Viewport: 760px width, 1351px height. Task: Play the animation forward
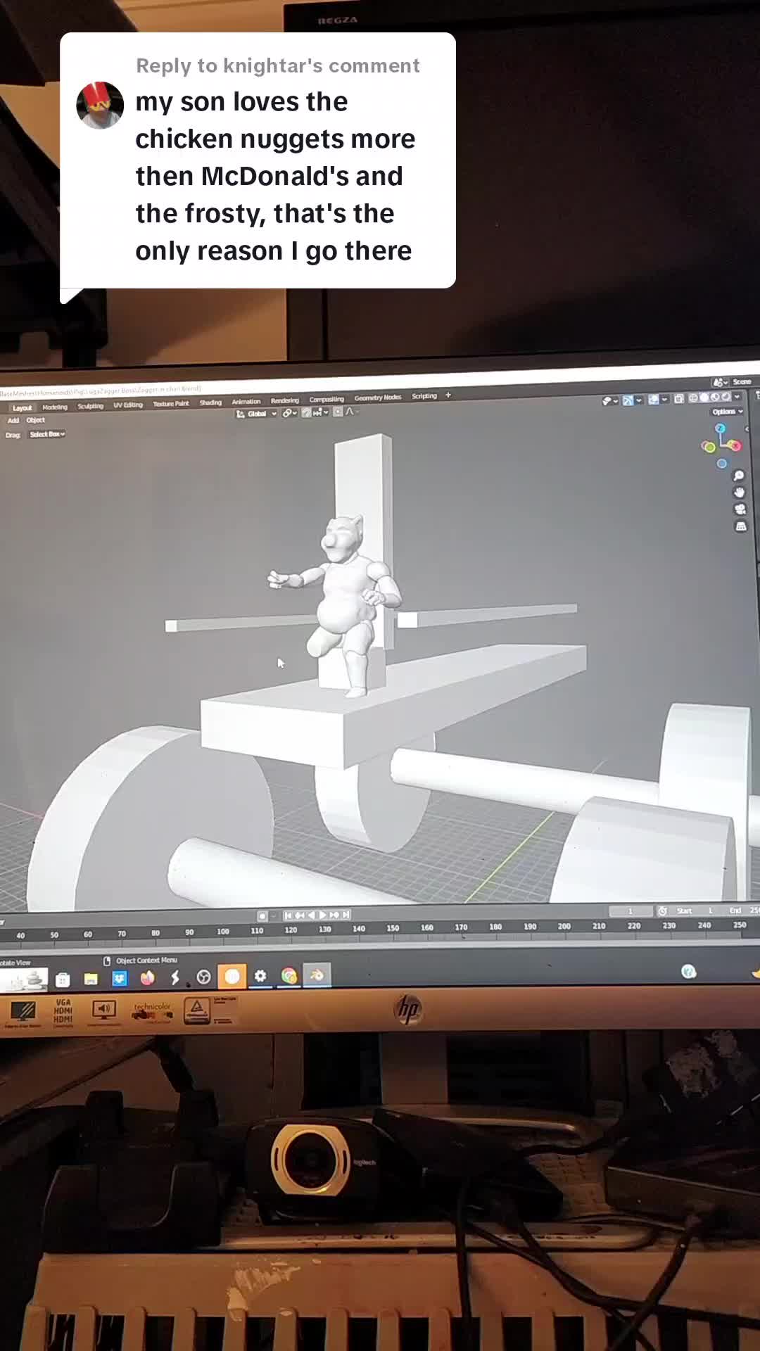pyautogui.click(x=323, y=915)
